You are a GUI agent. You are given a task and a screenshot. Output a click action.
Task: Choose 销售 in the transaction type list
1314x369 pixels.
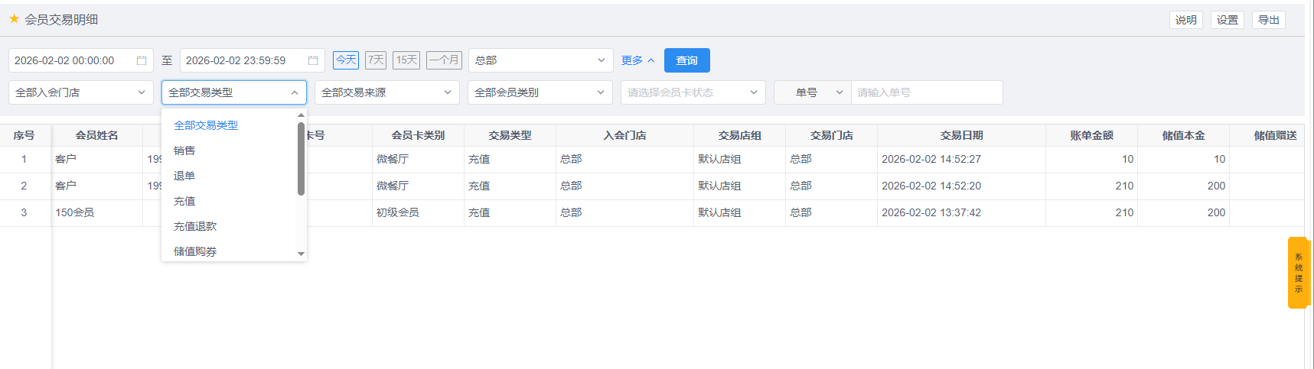pyautogui.click(x=184, y=151)
